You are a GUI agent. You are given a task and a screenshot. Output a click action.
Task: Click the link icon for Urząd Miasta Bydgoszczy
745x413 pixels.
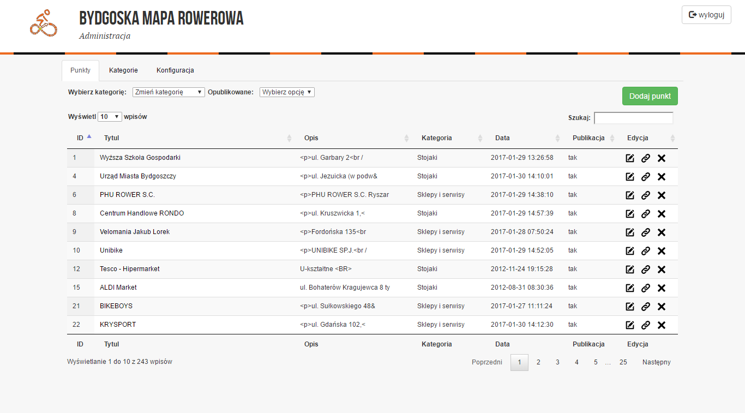(x=646, y=177)
